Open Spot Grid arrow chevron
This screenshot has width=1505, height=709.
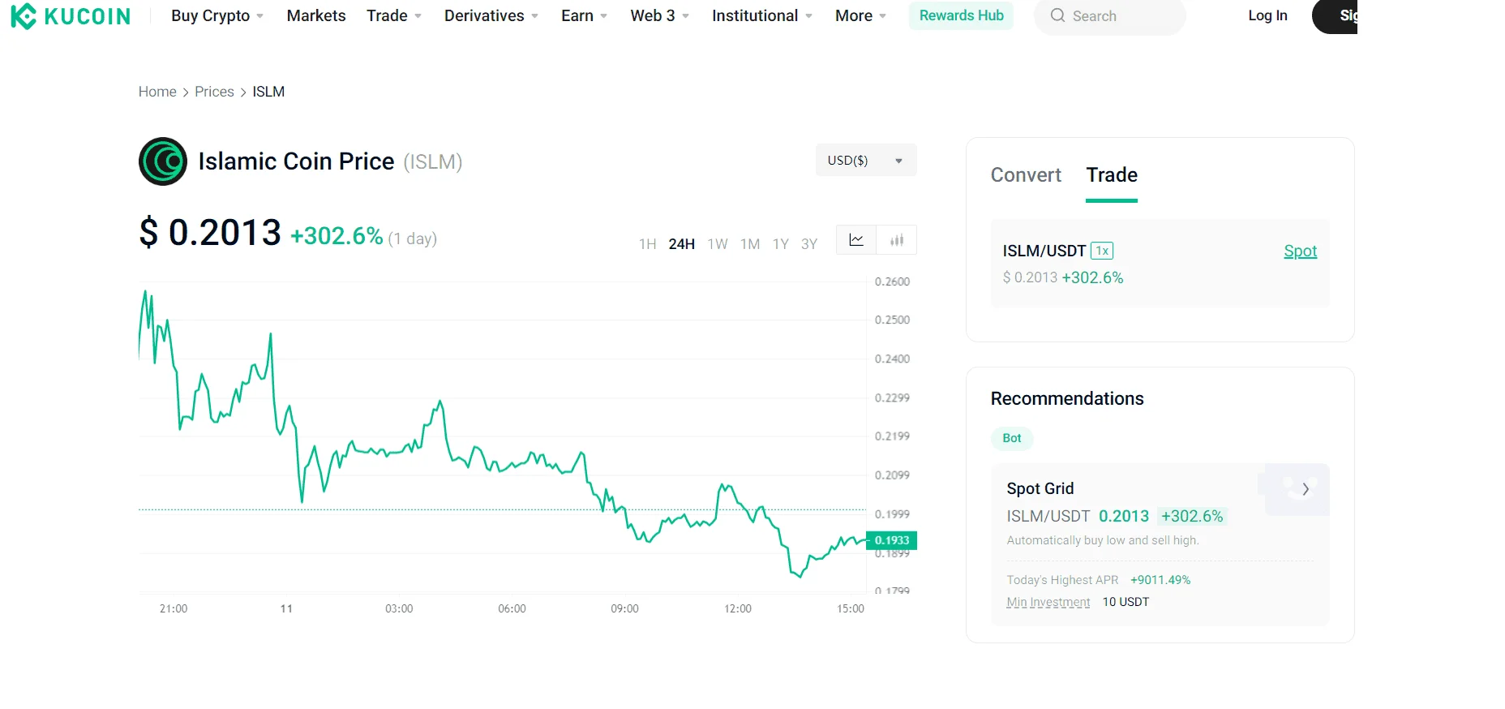click(x=1306, y=489)
